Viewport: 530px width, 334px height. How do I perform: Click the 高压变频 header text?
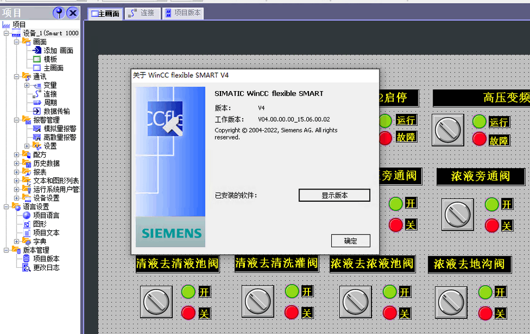tap(506, 98)
